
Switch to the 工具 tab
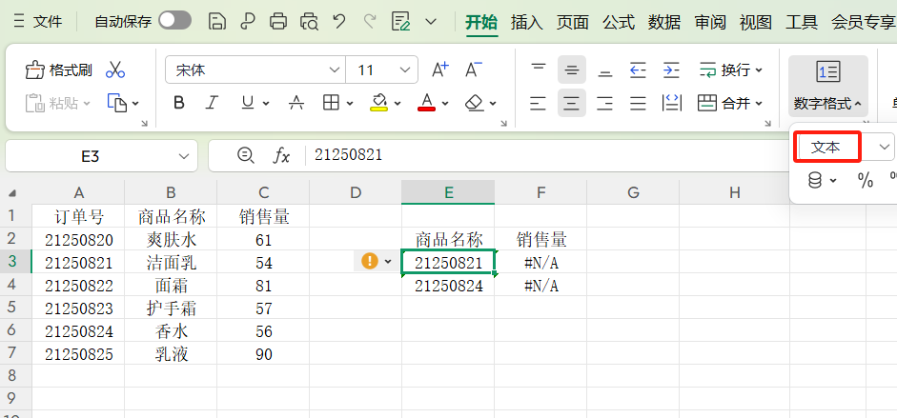[x=802, y=22]
